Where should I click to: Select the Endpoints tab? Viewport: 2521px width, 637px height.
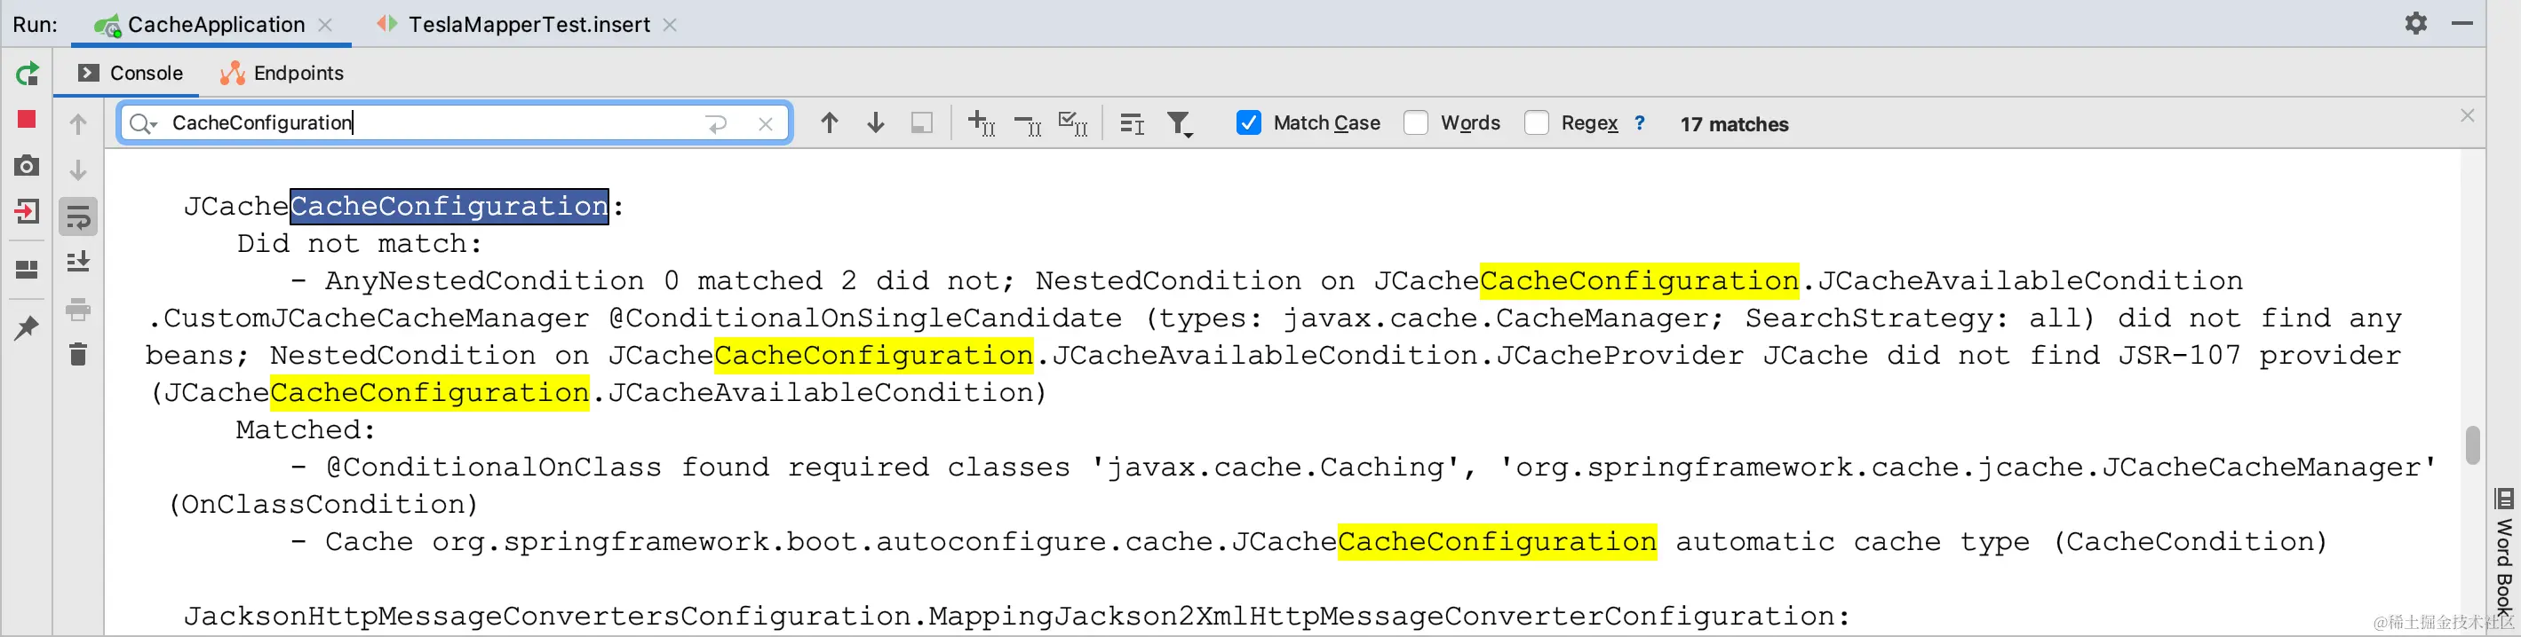282,74
